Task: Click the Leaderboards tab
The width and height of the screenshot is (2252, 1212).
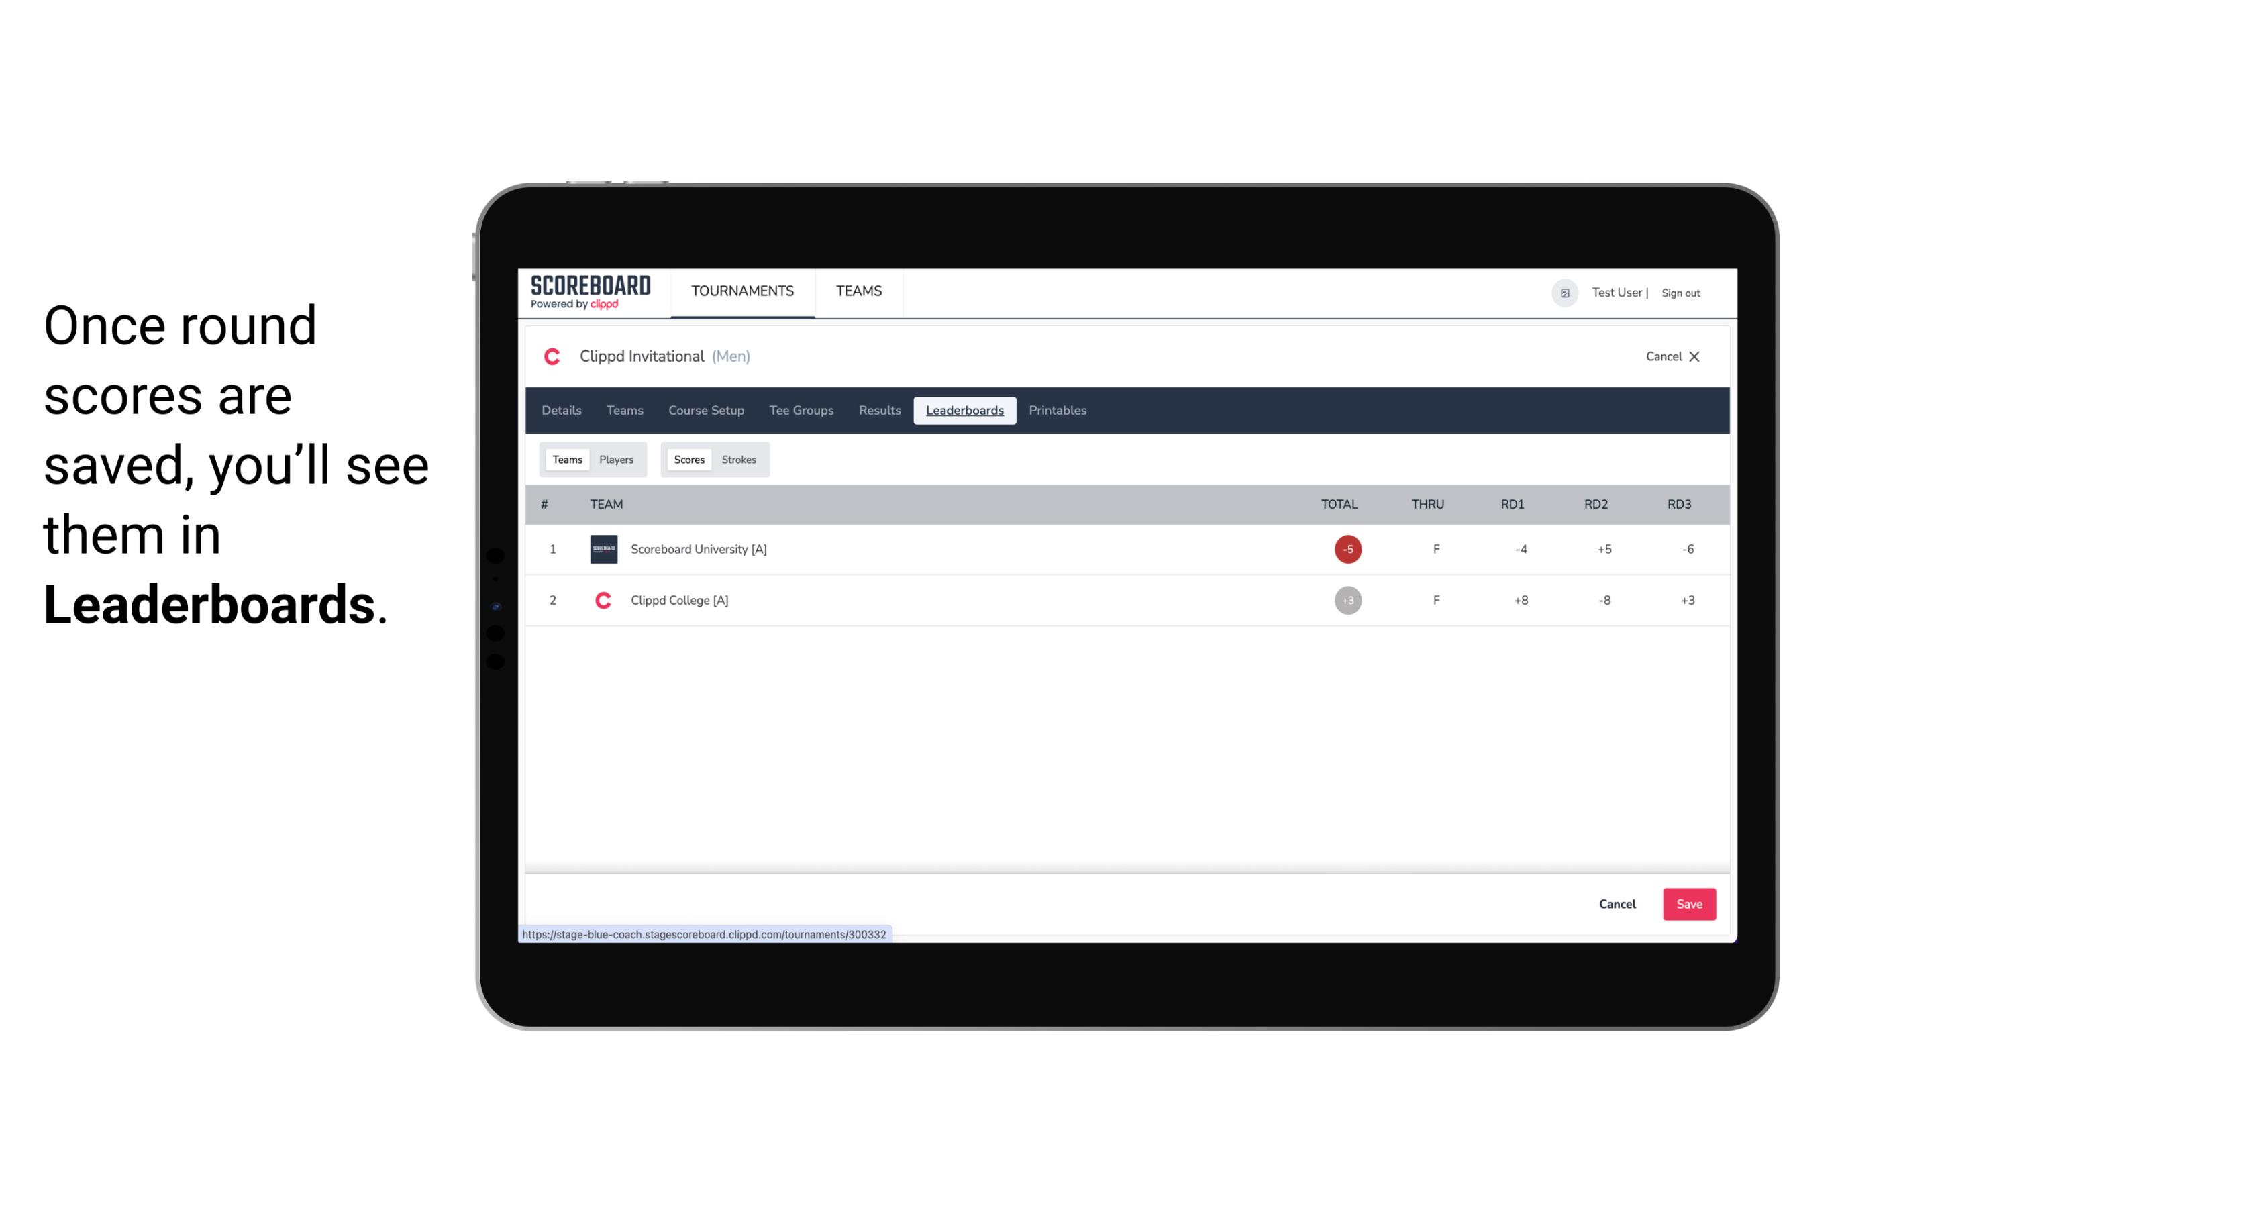Action: click(966, 411)
